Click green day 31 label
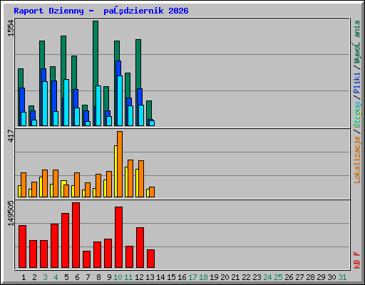Image resolution: width=365 pixels, height=285 pixels. [x=342, y=277]
